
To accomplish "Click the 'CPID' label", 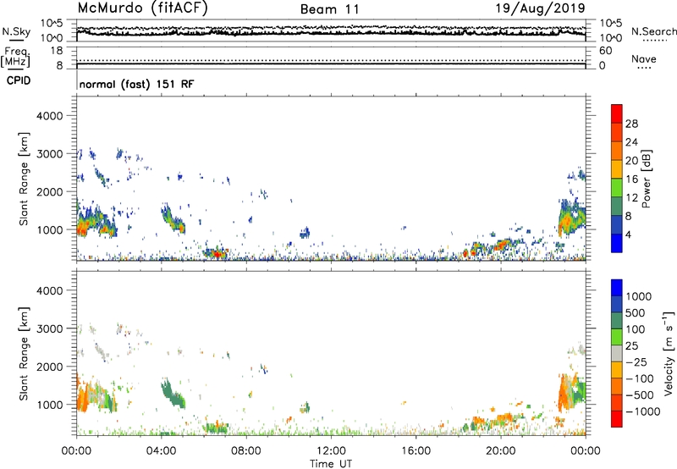I will click(19, 80).
